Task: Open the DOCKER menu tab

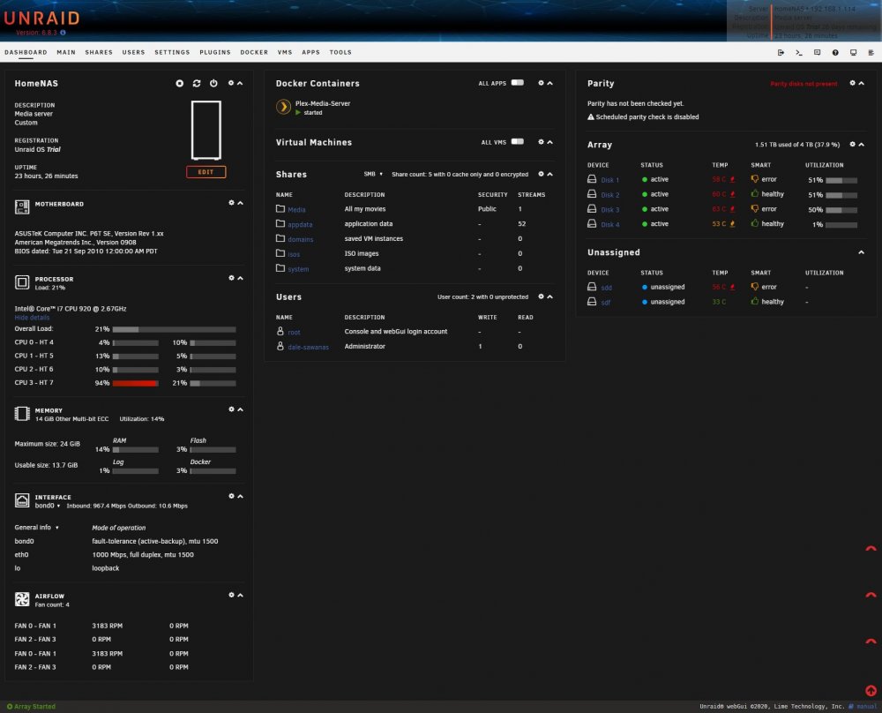Action: pyautogui.click(x=254, y=52)
